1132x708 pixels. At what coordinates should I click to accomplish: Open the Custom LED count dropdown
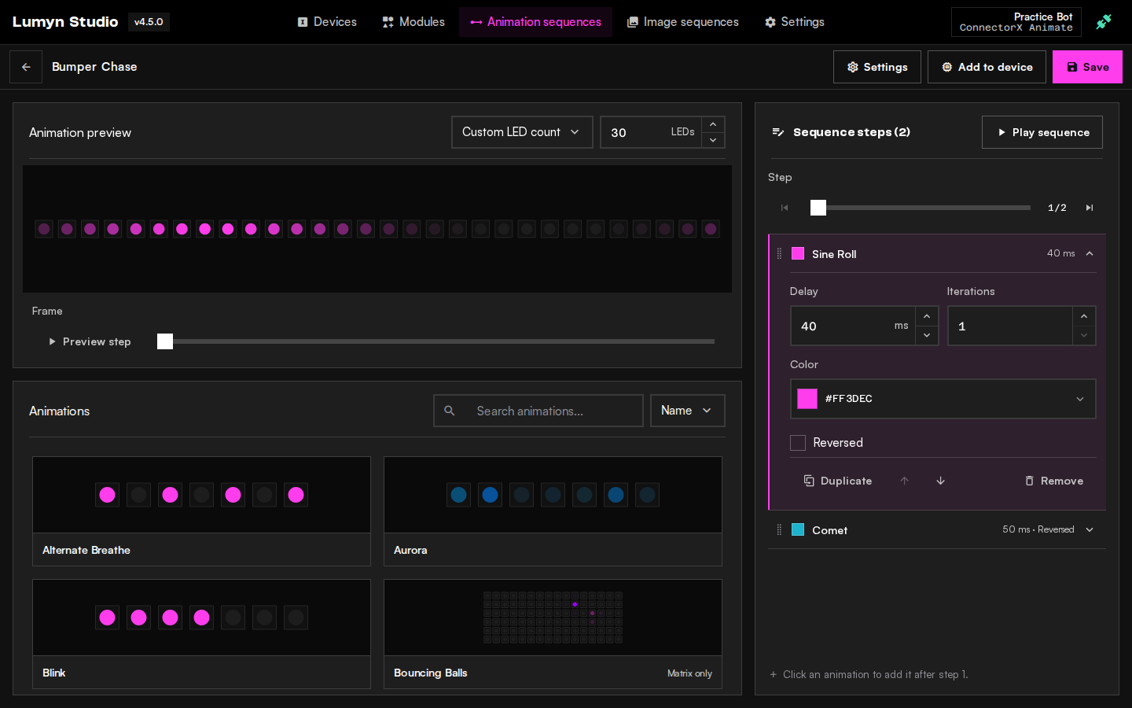coord(522,132)
